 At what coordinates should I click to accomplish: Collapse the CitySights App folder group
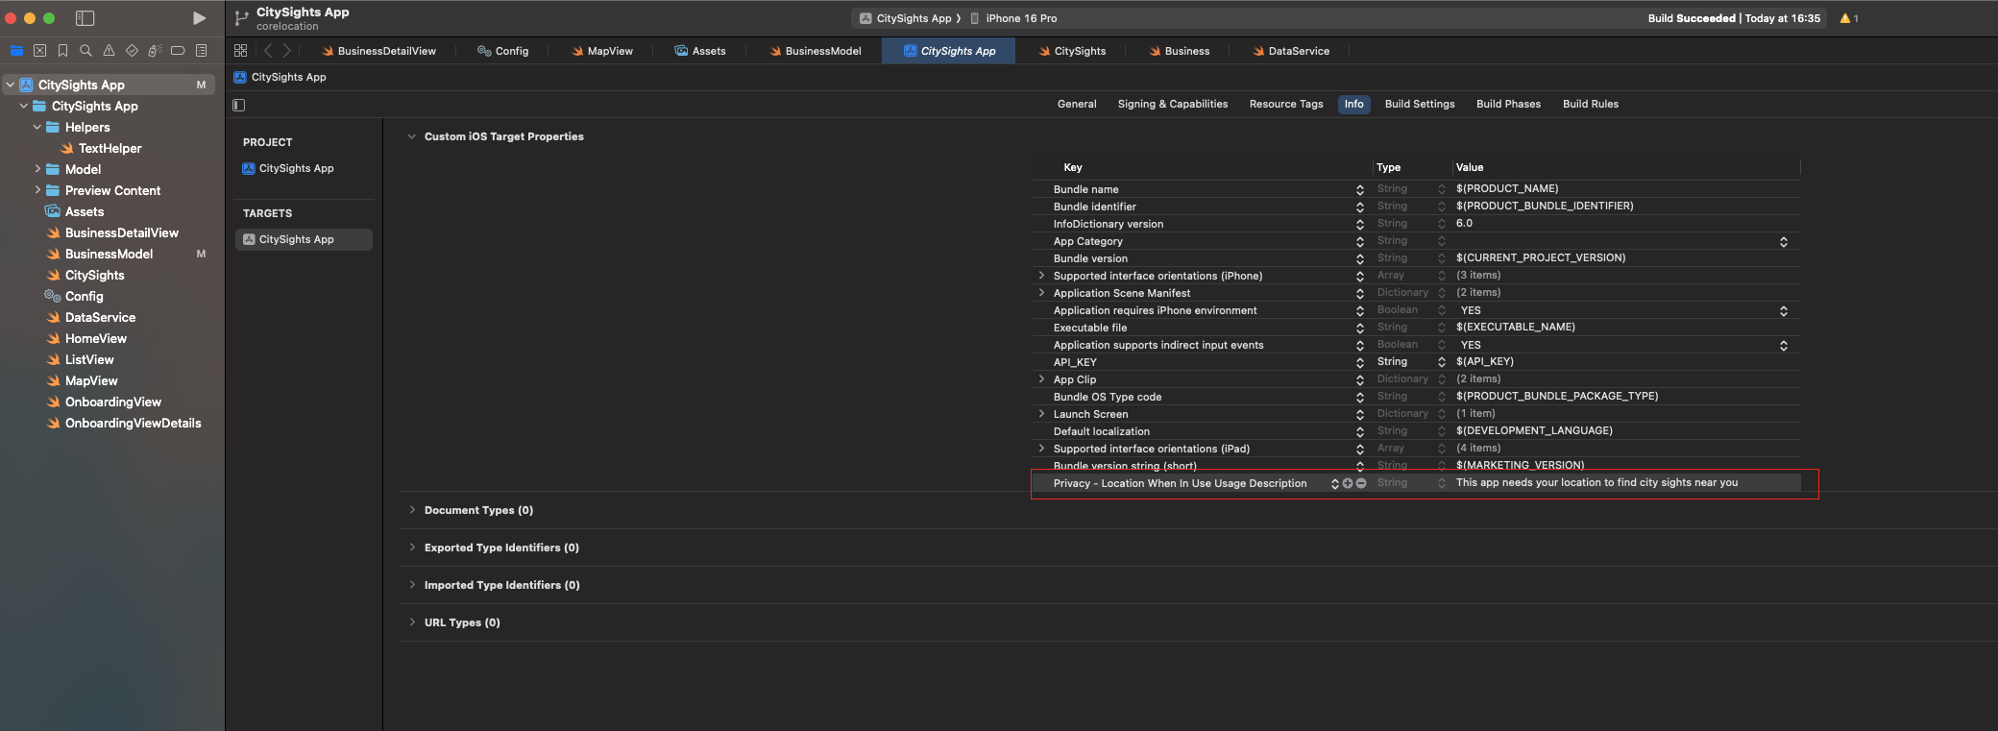point(23,106)
